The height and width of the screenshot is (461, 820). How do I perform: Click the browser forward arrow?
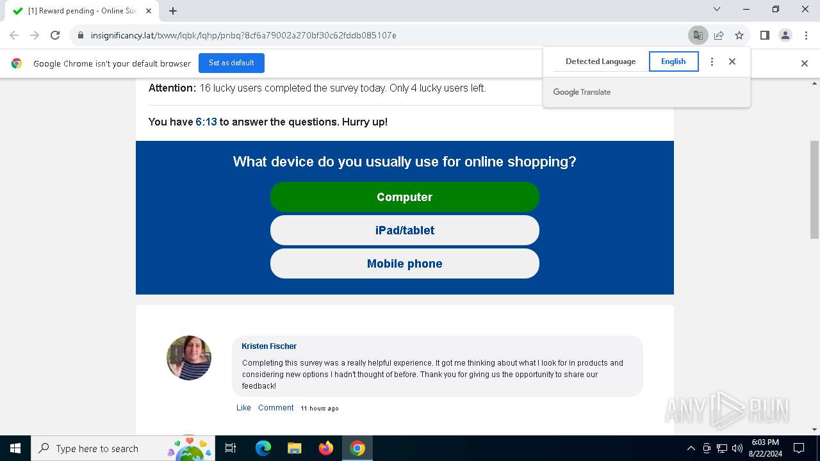pos(35,35)
